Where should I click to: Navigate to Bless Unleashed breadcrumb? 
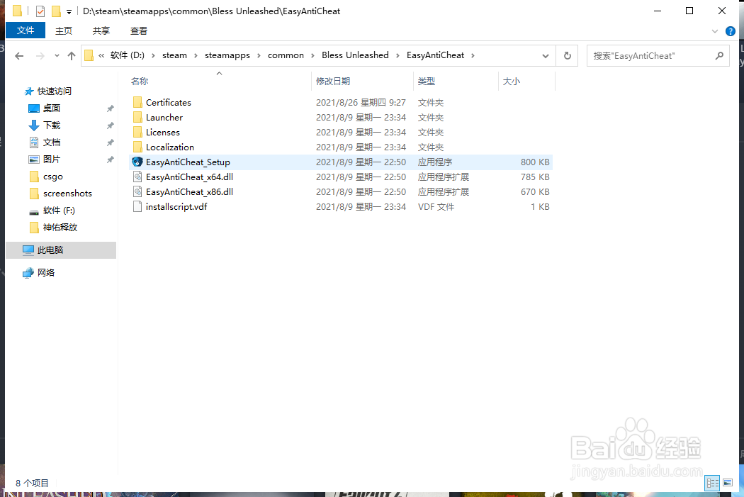355,55
